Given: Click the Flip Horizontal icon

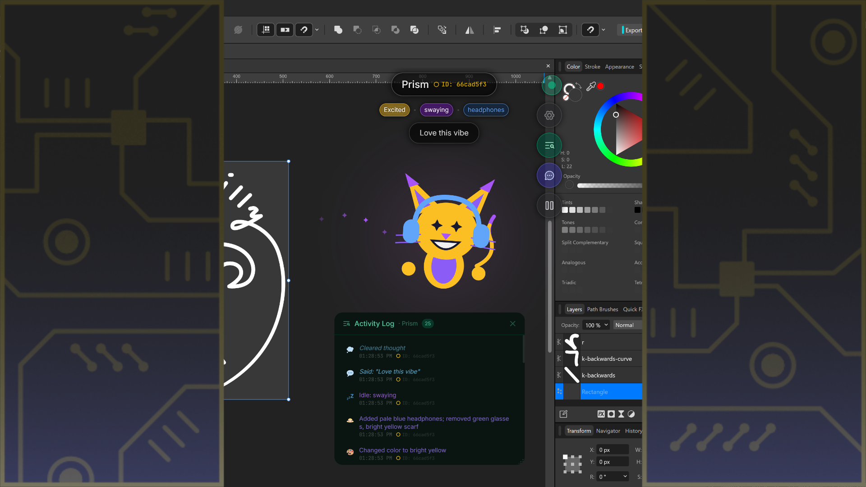Looking at the screenshot, I should pos(470,30).
